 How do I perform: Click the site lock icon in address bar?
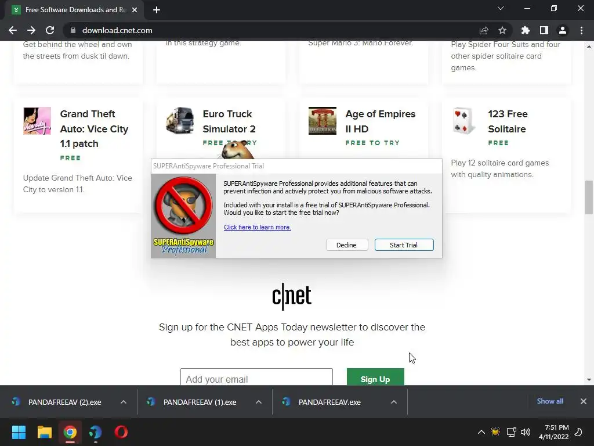[73, 30]
